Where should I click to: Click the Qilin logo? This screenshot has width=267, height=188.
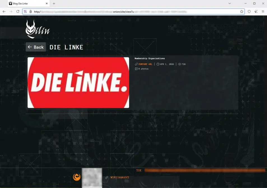click(x=38, y=29)
